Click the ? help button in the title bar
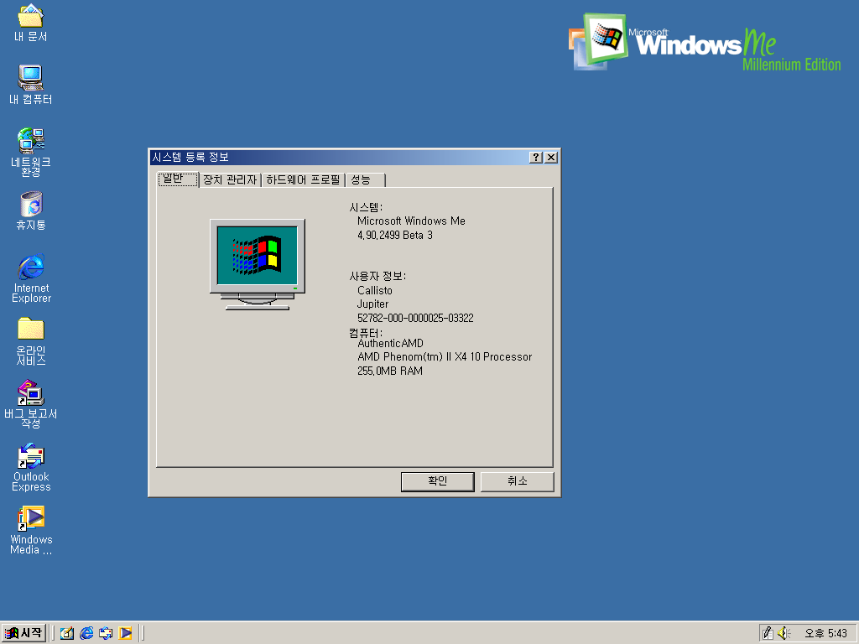Viewport: 859px width, 644px height. (x=536, y=157)
